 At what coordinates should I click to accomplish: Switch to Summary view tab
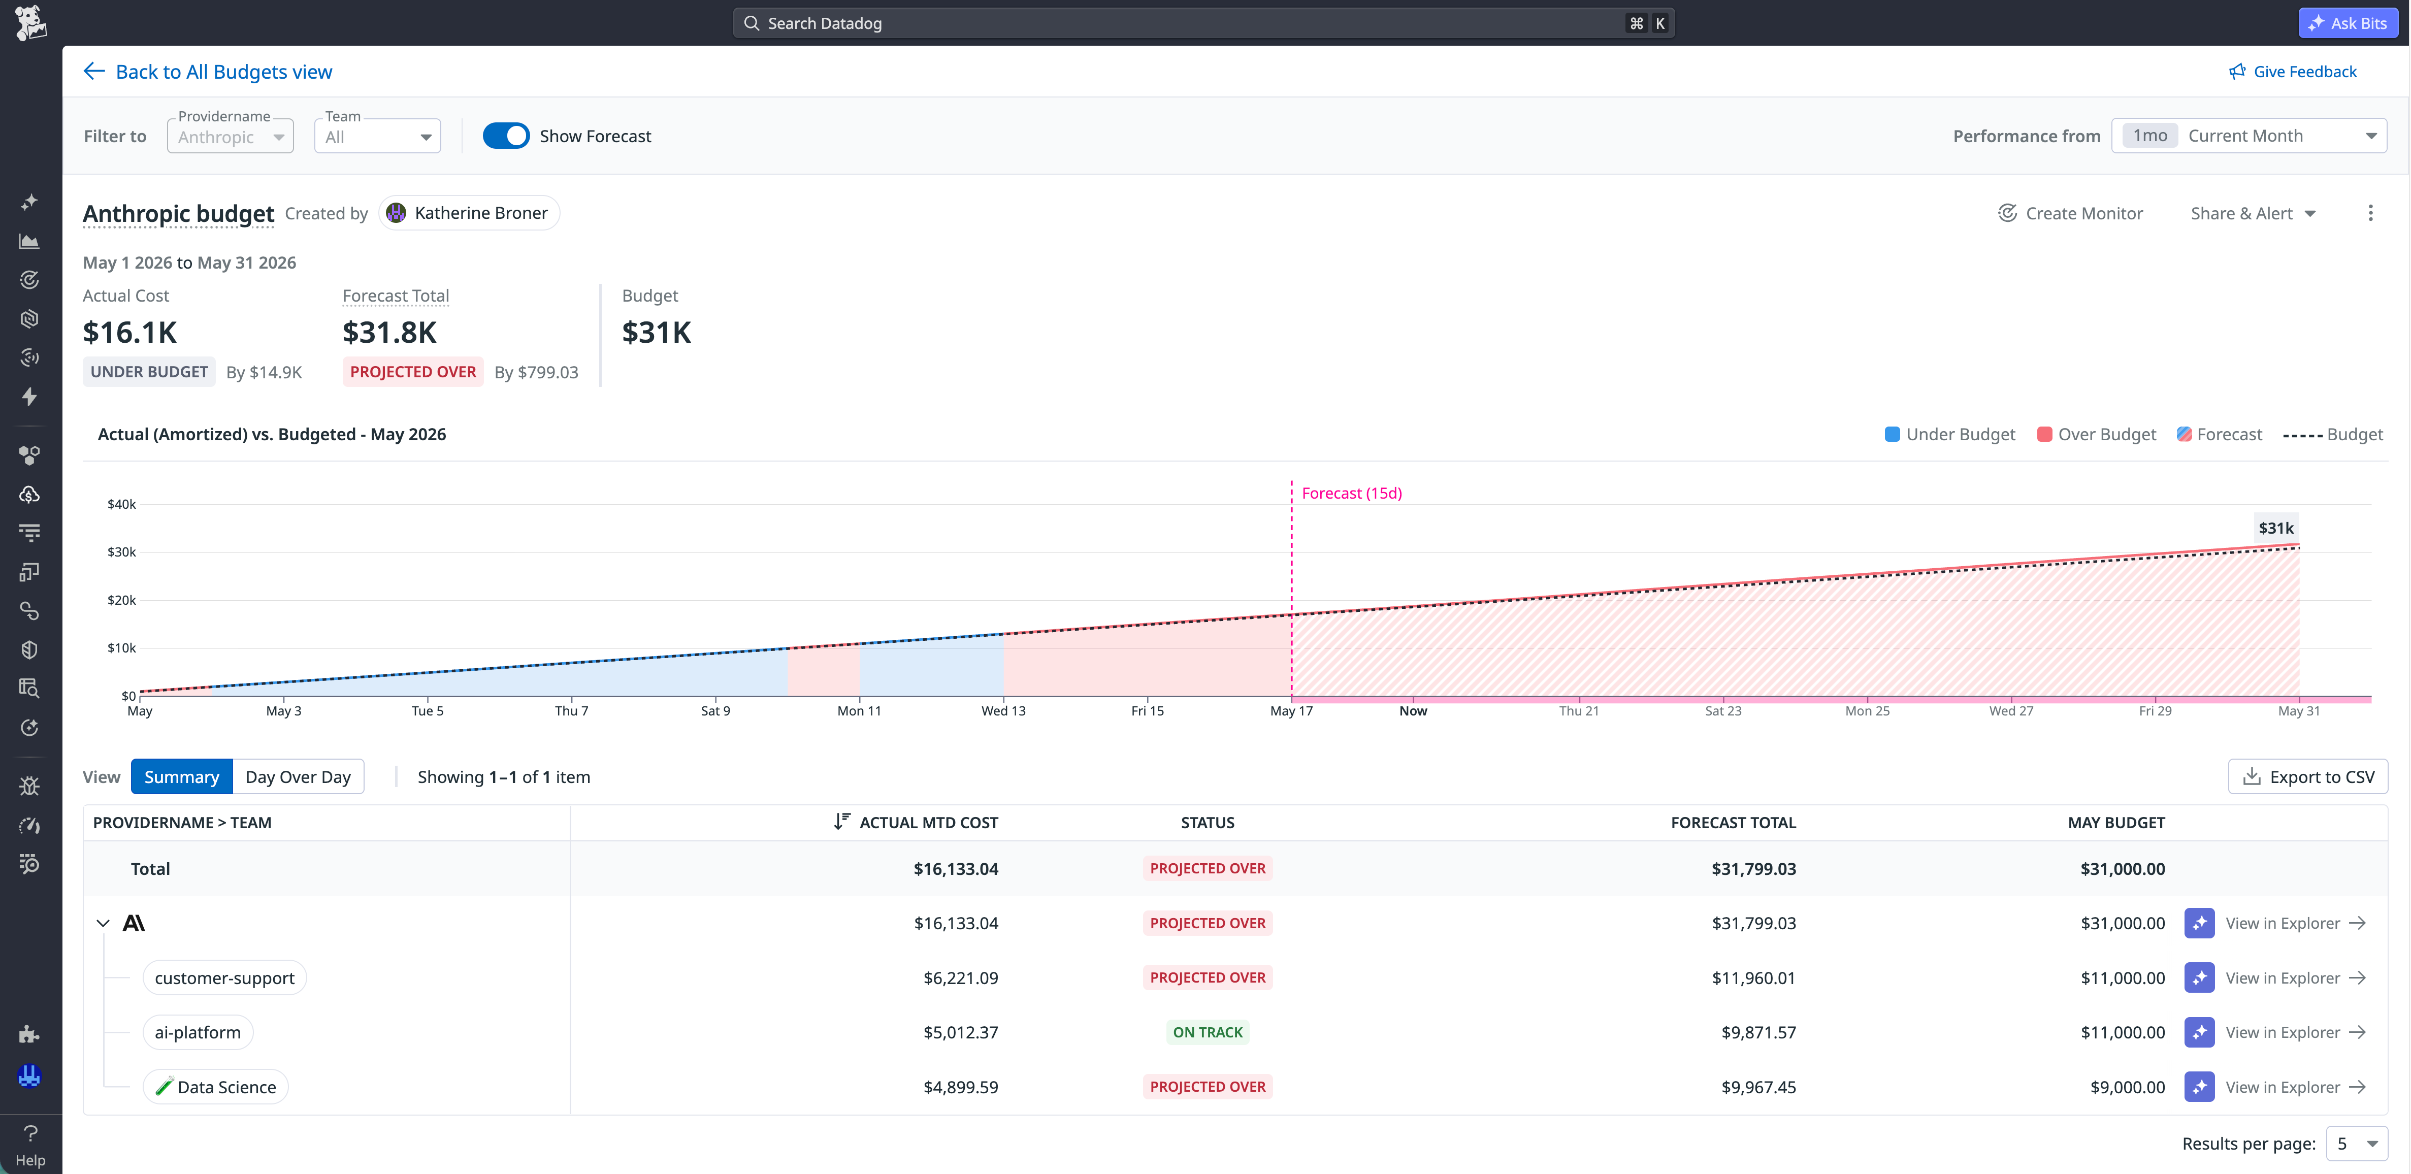[182, 777]
